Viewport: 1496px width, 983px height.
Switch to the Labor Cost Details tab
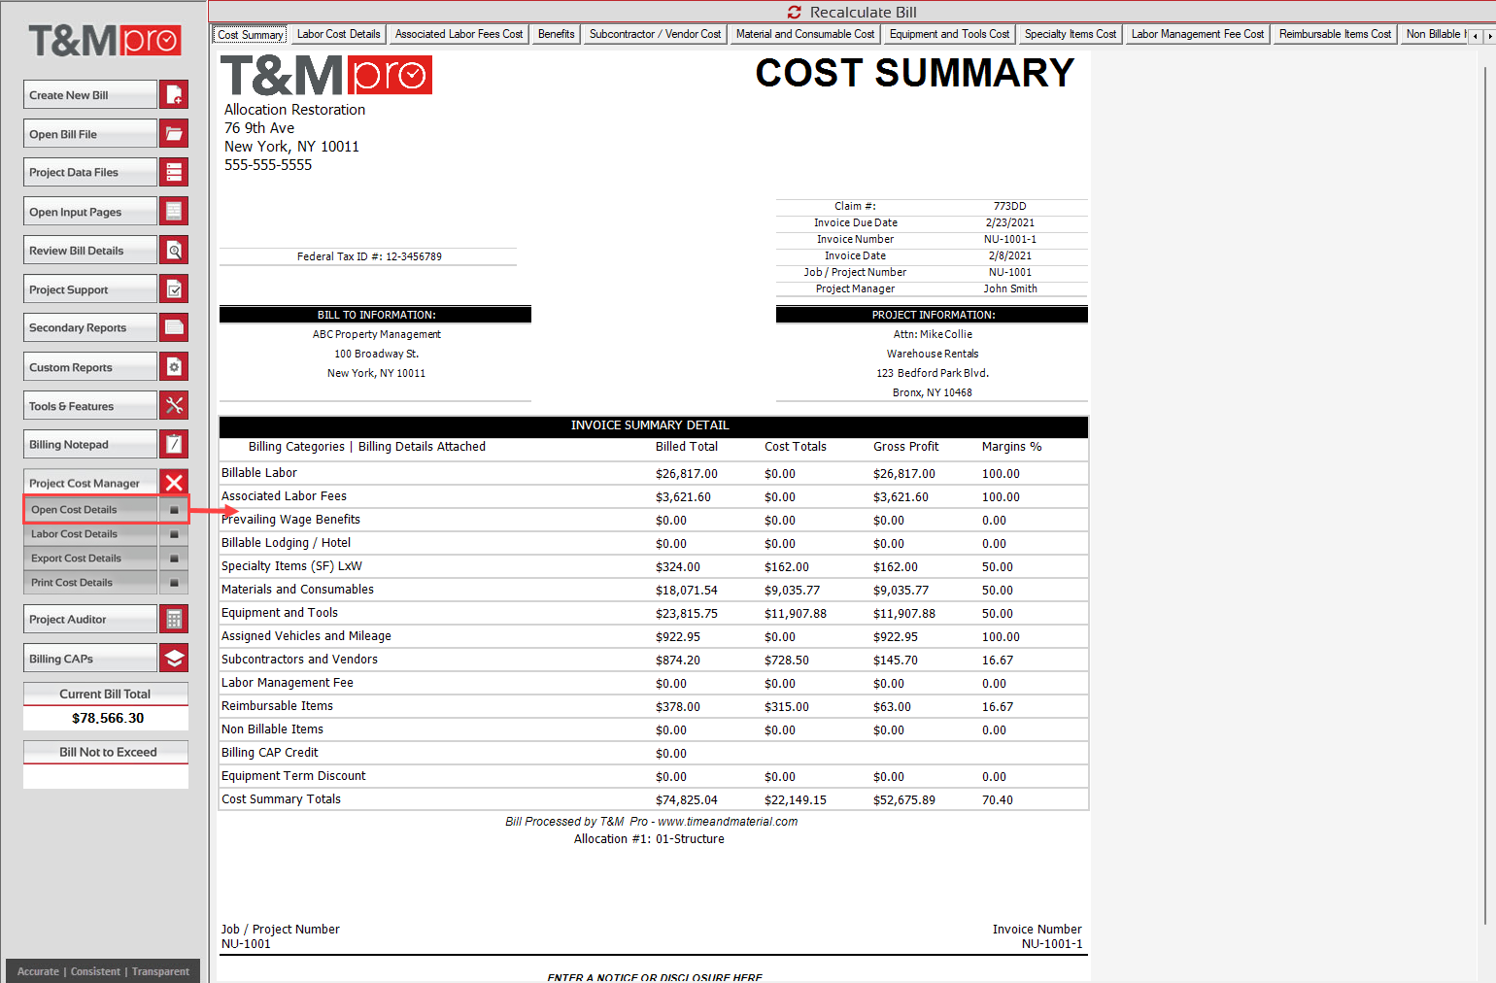click(338, 34)
